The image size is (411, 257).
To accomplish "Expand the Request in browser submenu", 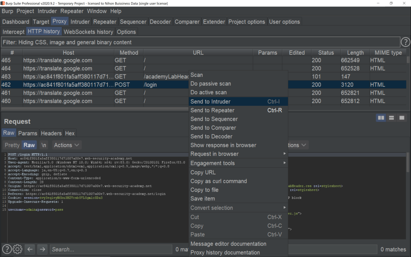I will (x=238, y=154).
